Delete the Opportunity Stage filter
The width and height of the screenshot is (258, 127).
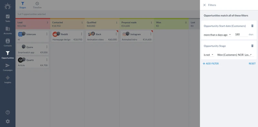[253, 46]
